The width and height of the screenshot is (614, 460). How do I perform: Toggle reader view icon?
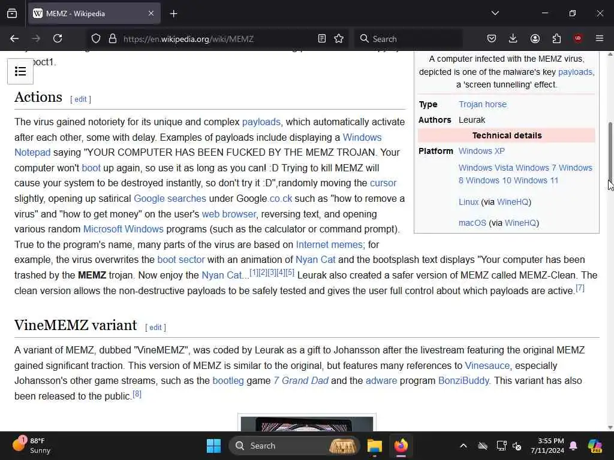coord(321,39)
